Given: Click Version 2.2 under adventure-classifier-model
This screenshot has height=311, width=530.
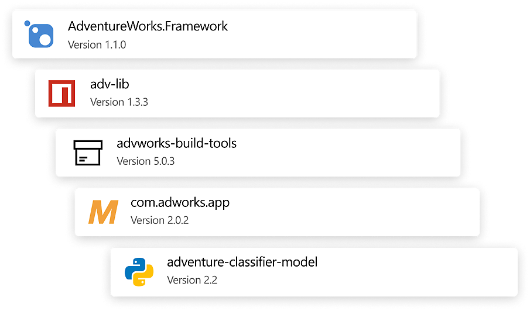Looking at the screenshot, I should coord(192,280).
